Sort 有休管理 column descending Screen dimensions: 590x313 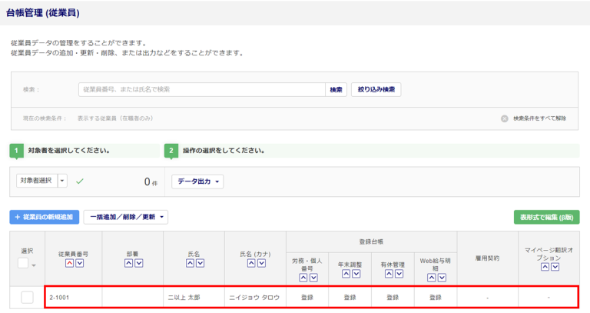(397, 274)
